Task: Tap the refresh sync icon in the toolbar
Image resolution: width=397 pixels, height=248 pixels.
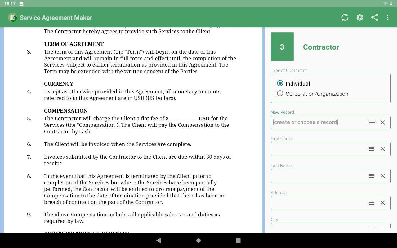Action: click(x=345, y=17)
